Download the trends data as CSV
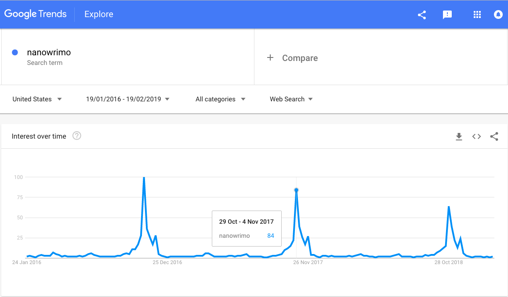The image size is (508, 297). (x=459, y=136)
